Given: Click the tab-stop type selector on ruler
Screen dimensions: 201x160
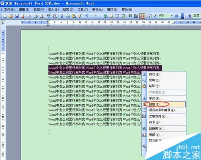Looking at the screenshot, I should coord(3,22).
